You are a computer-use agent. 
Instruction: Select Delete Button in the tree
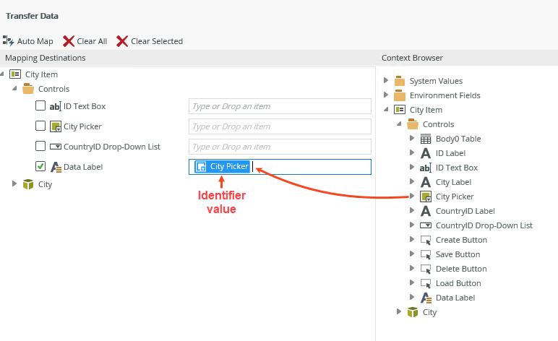pyautogui.click(x=461, y=269)
